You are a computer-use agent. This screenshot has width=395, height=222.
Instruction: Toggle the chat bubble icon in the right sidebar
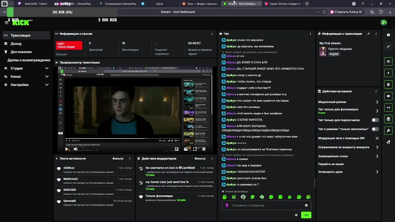tap(388, 96)
